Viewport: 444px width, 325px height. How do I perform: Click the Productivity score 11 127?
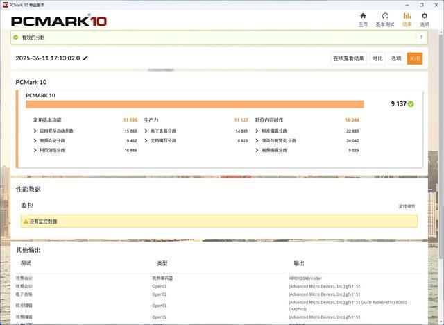point(241,120)
